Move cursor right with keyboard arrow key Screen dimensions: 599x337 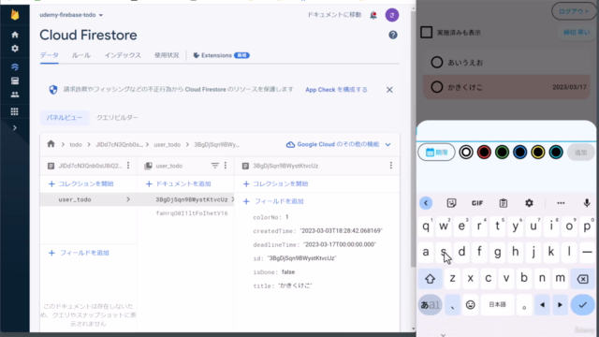pos(560,304)
